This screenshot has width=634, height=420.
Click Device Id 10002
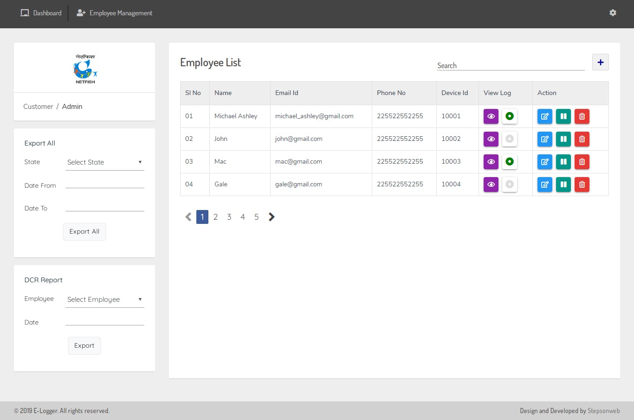pyautogui.click(x=451, y=139)
